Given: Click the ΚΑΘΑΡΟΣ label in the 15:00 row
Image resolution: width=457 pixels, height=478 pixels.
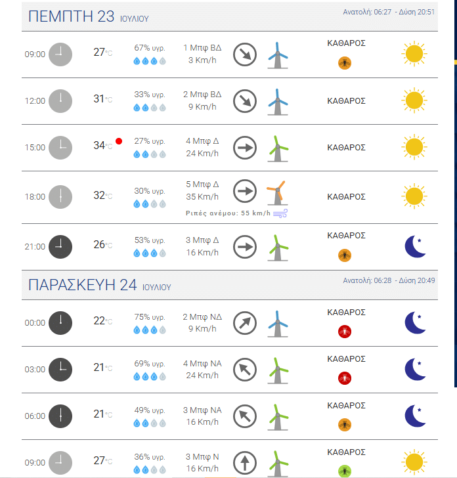Looking at the screenshot, I should 346,148.
